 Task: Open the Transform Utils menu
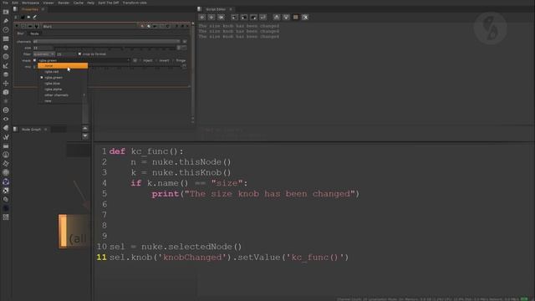point(135,3)
